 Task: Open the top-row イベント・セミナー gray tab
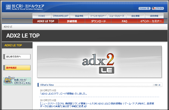98,16
